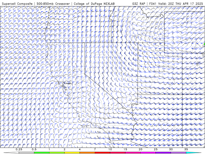Click the legend value 7
205x154 pixels.
click(95, 149)
